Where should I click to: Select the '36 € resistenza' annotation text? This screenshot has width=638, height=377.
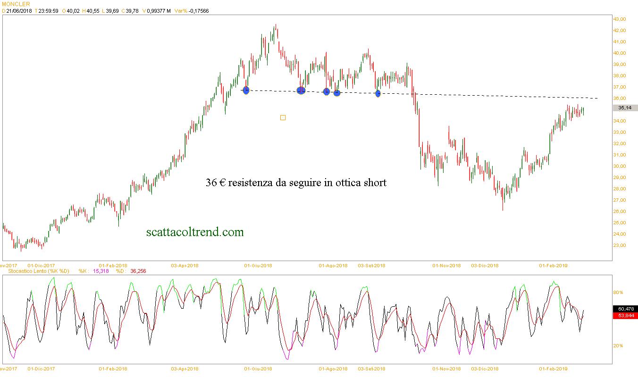(296, 182)
